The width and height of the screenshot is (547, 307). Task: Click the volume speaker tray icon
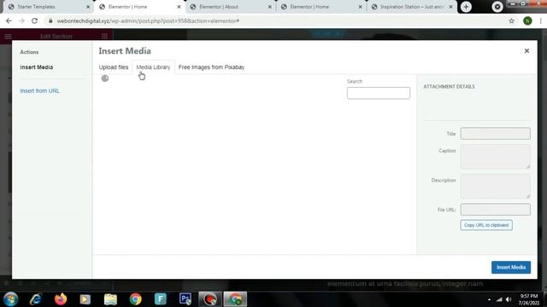509,299
